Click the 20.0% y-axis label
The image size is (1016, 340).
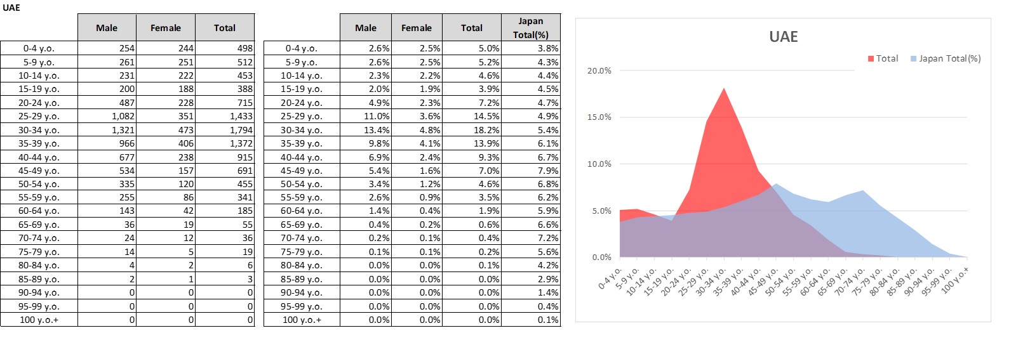pyautogui.click(x=599, y=70)
